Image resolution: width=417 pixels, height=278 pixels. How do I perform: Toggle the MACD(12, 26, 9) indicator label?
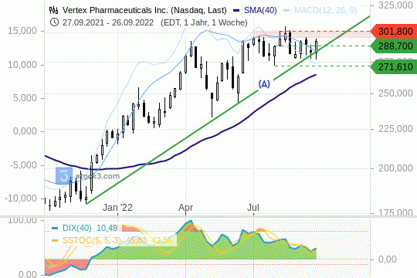(x=326, y=10)
